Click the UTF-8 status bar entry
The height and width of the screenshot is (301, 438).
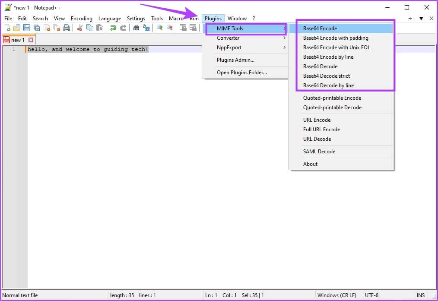[x=371, y=295]
